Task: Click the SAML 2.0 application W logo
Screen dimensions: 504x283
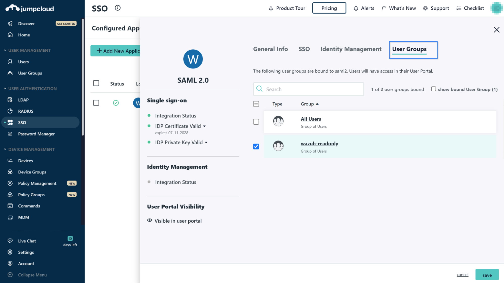Action: (x=193, y=59)
